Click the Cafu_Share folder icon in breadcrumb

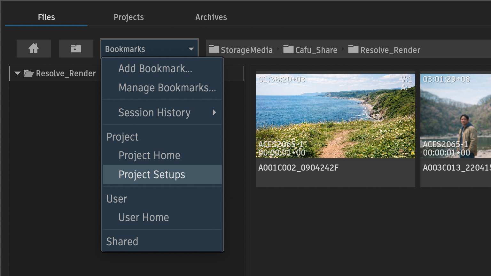[288, 49]
